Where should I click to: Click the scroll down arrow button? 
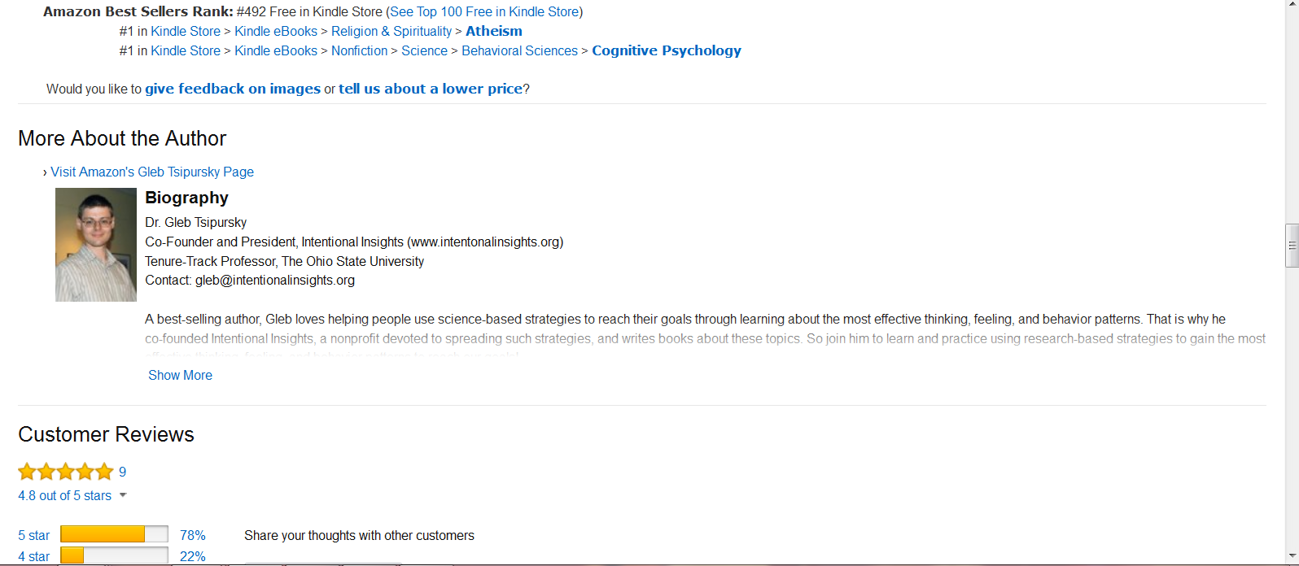pyautogui.click(x=1292, y=557)
